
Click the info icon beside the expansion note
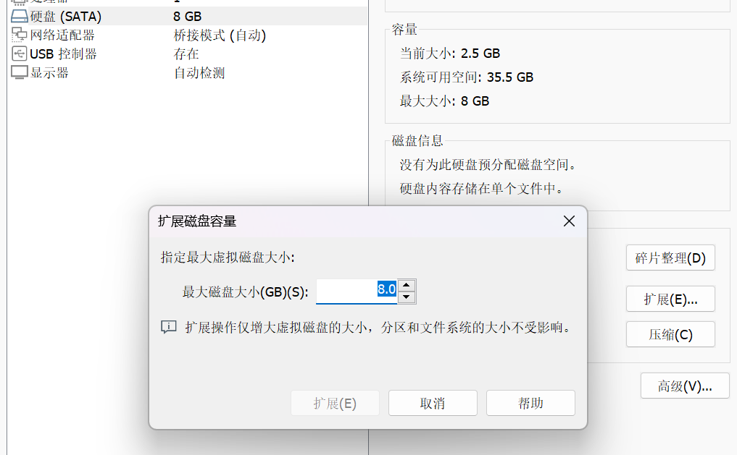tap(169, 327)
